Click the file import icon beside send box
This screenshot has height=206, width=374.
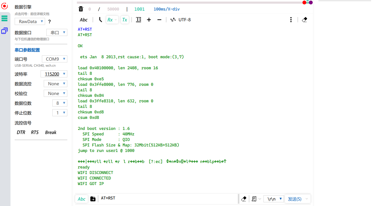pos(93,199)
